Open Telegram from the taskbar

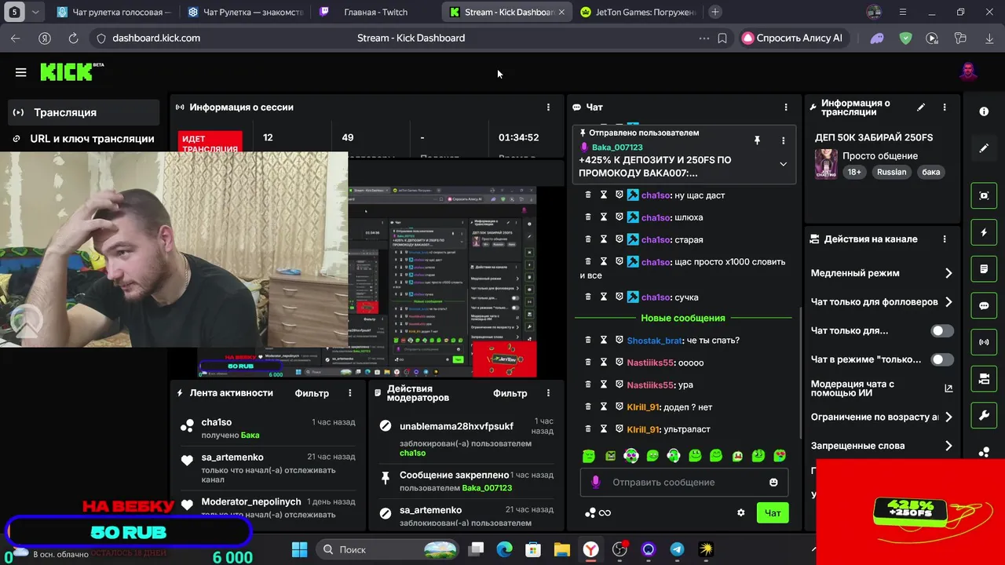[677, 549]
